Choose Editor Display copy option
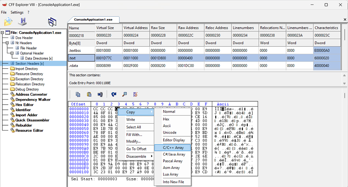Viewport: 348px width, 187px height. click(173, 140)
